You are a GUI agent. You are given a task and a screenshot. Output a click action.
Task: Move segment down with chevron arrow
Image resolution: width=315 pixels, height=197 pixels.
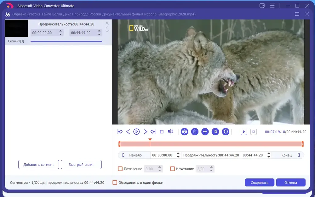coord(107,31)
